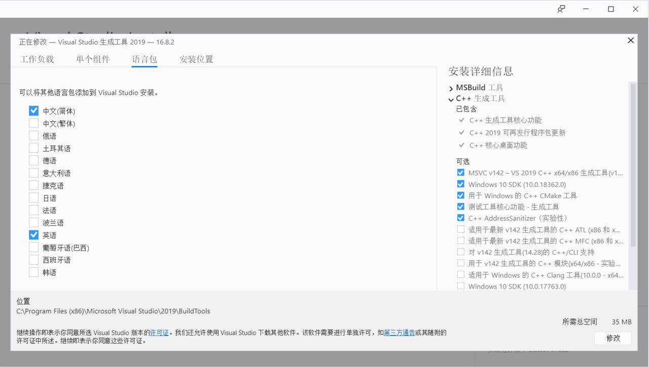Image resolution: width=649 pixels, height=367 pixels.
Task: Switch to the 单个组件 tab
Action: (93, 59)
